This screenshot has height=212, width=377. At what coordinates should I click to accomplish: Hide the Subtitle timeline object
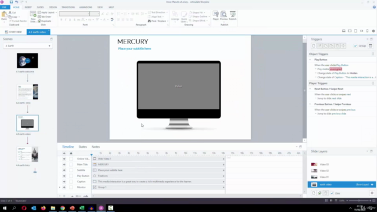64,170
